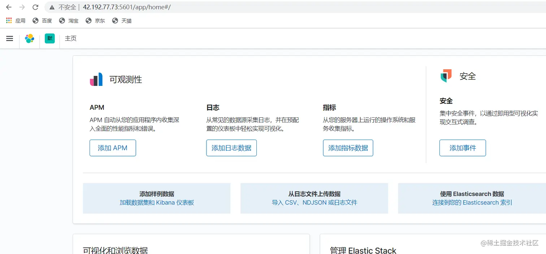This screenshot has width=546, height=254.
Task: Click the browser forward arrow
Action: click(x=22, y=7)
